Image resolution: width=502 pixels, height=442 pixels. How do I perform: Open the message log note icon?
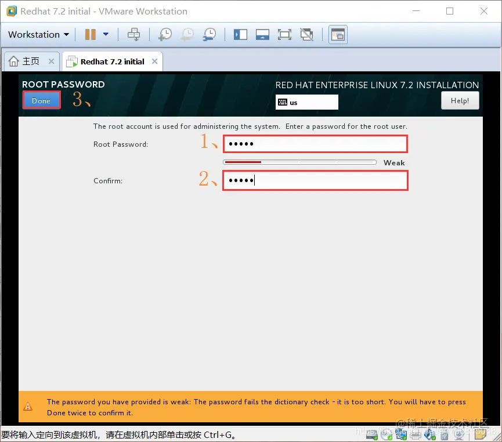click(x=480, y=434)
